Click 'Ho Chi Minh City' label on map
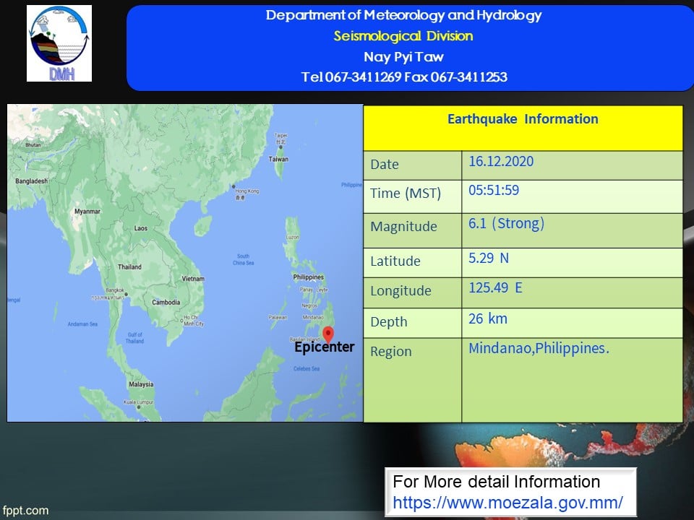 coord(194,321)
